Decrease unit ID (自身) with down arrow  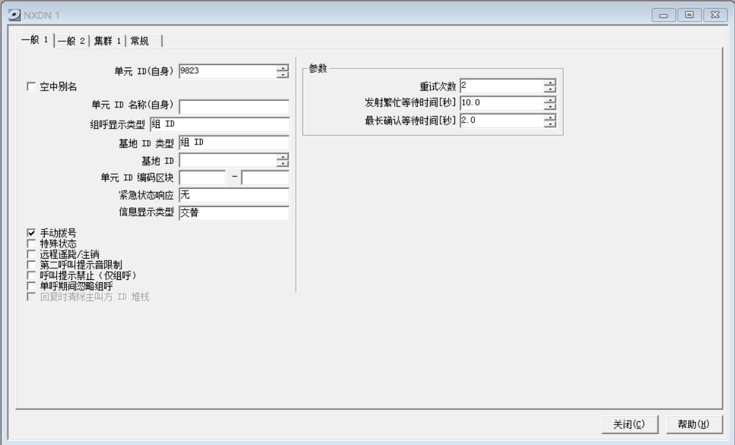click(x=282, y=75)
